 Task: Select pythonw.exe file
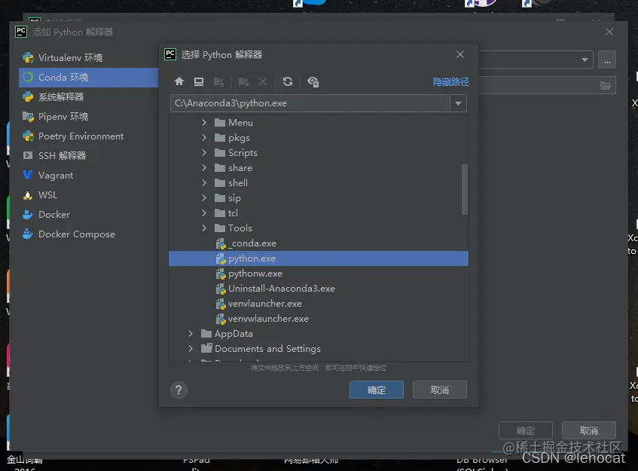[x=318, y=273]
